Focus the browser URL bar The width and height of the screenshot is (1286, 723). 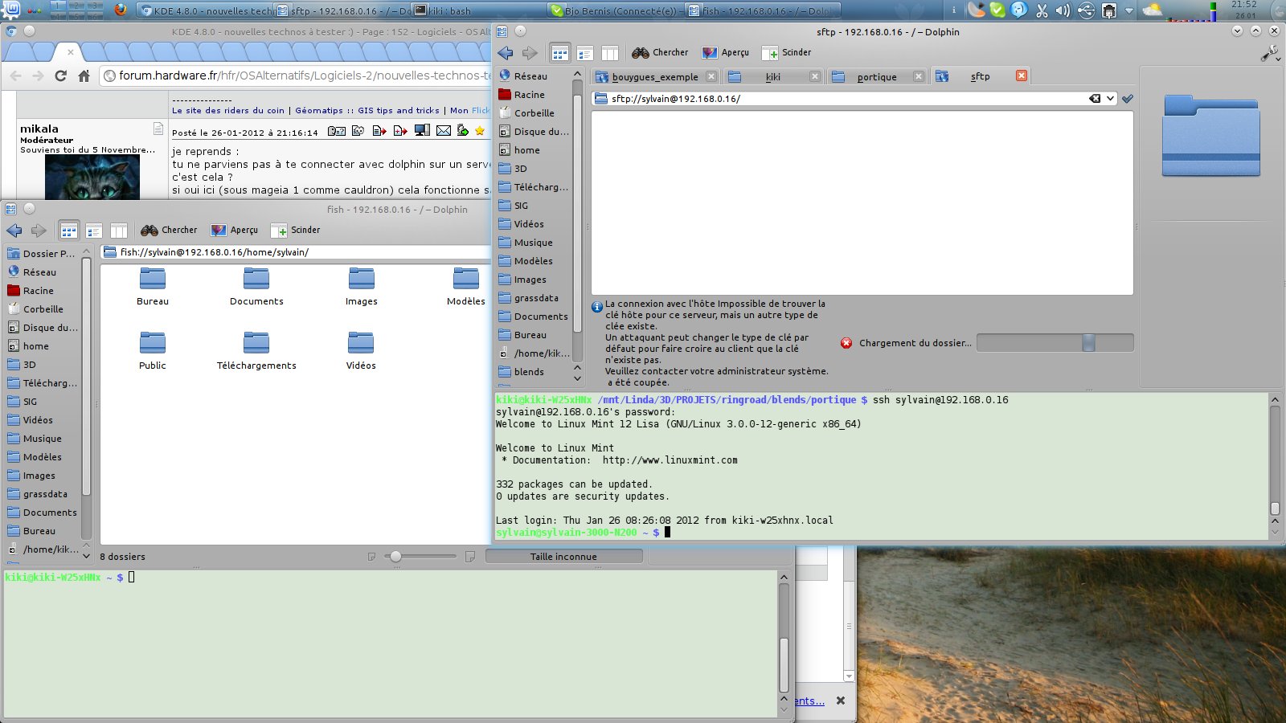tap(296, 76)
